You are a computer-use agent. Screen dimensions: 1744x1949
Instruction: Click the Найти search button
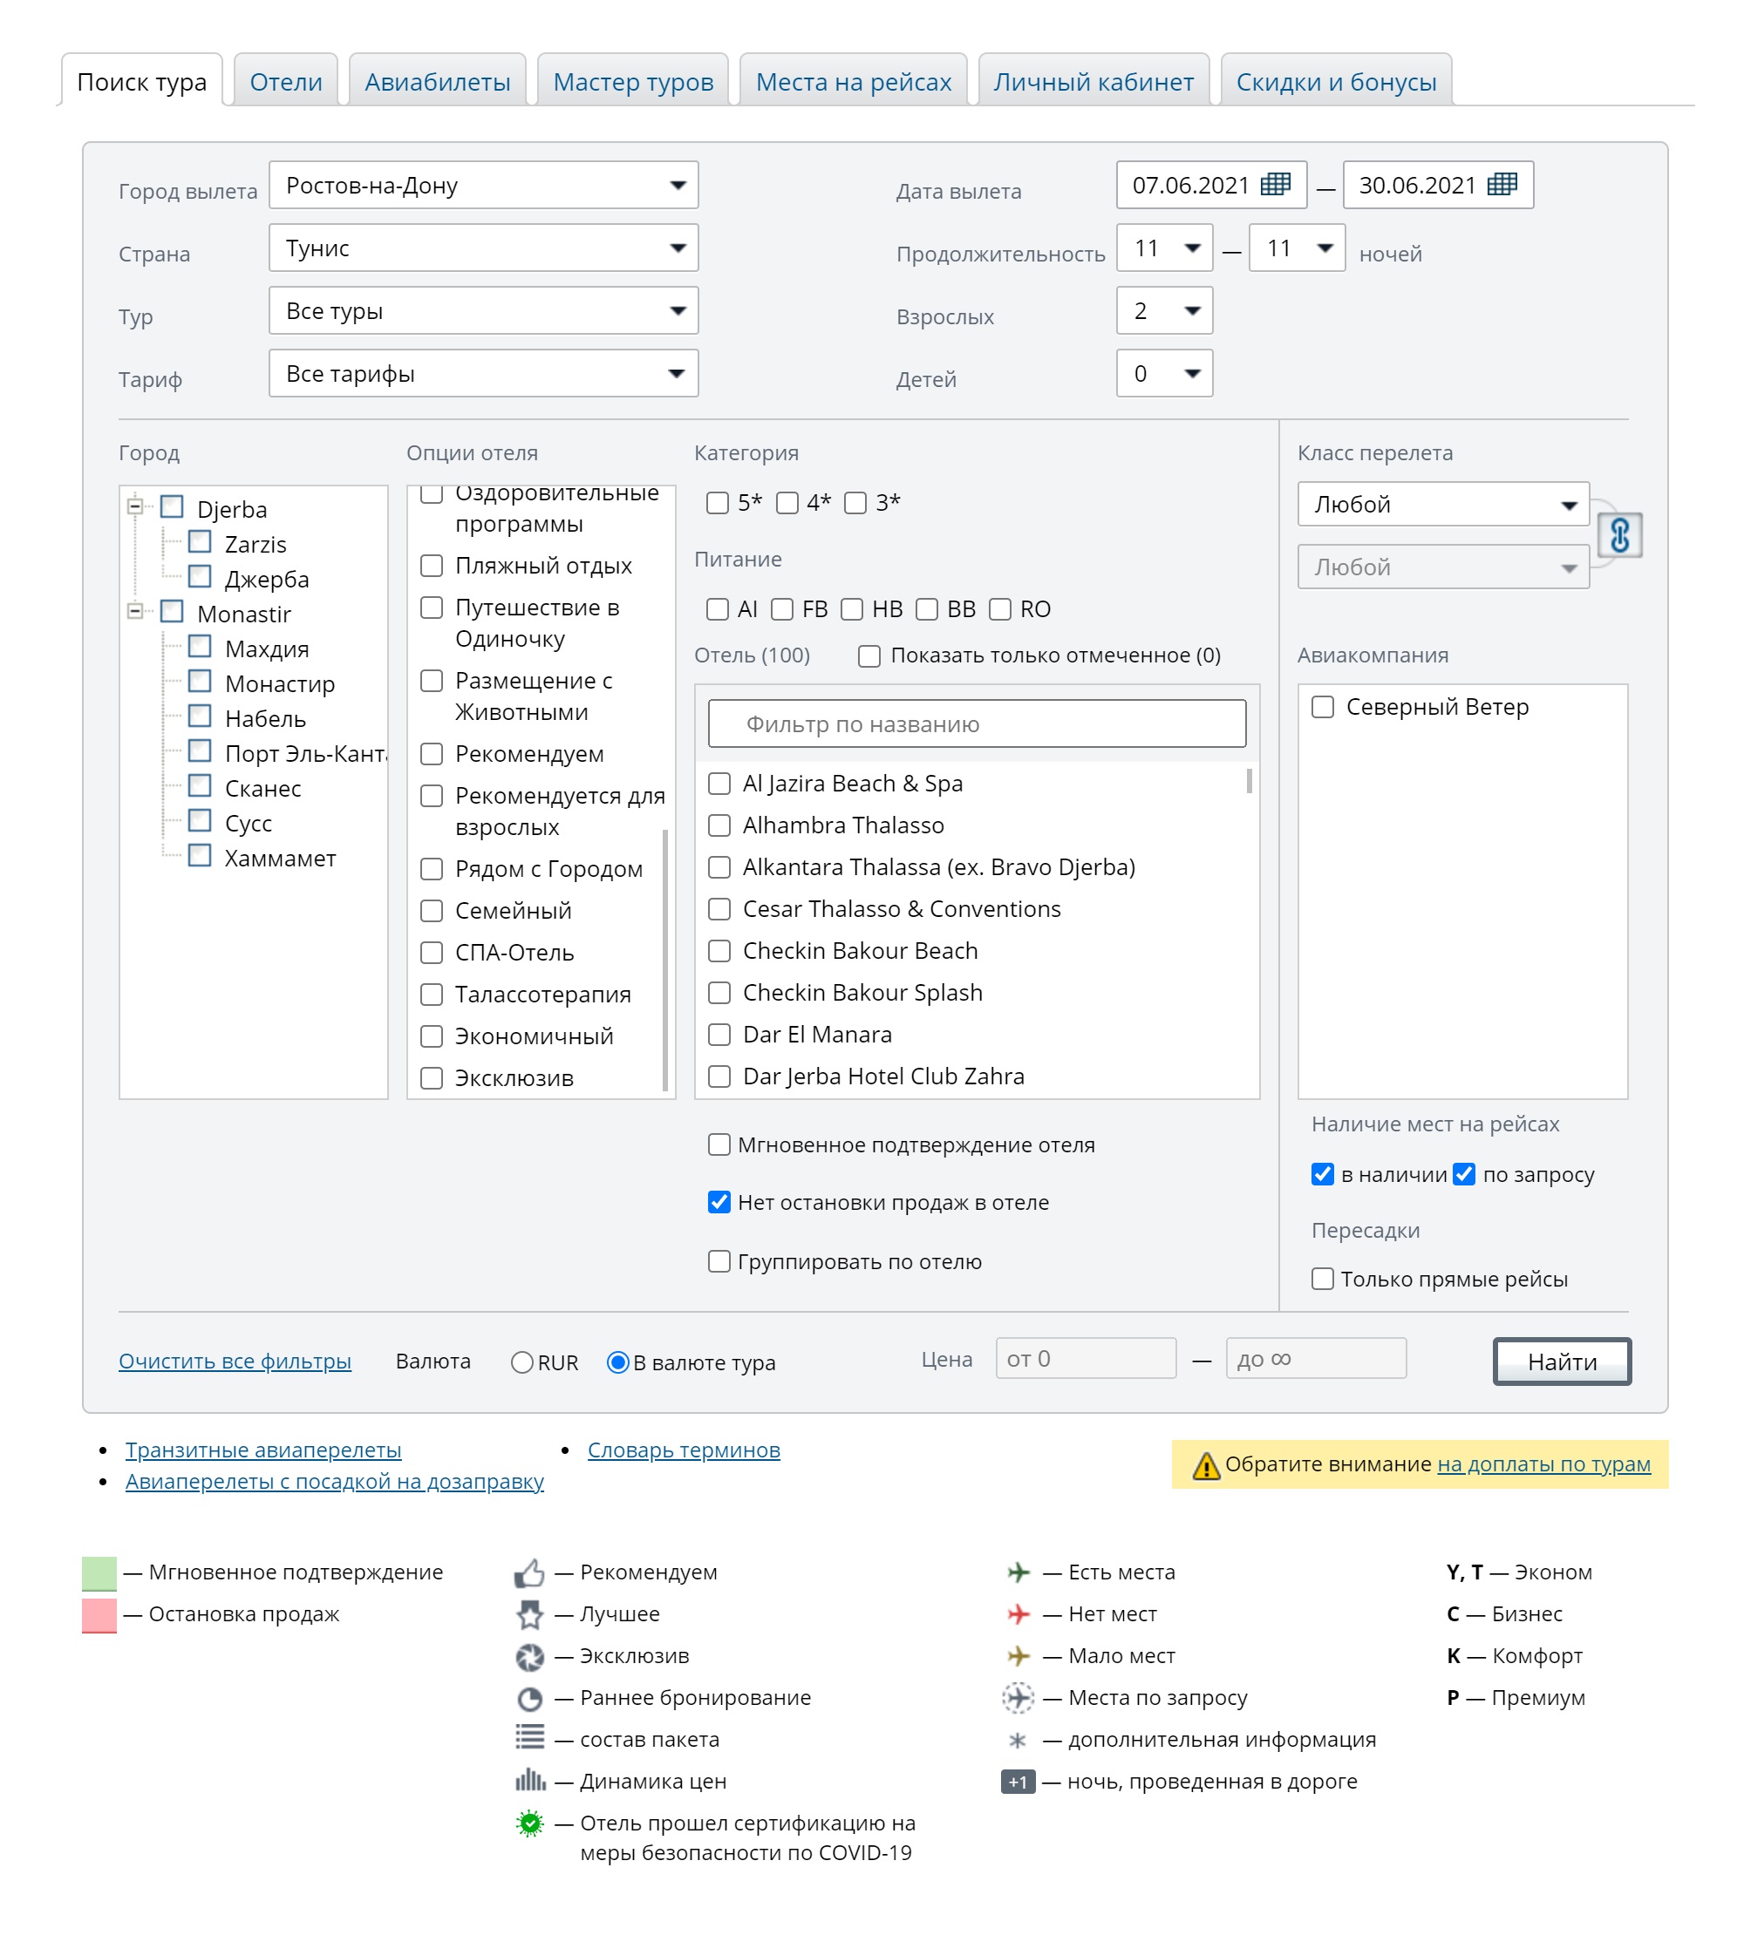coord(1562,1362)
